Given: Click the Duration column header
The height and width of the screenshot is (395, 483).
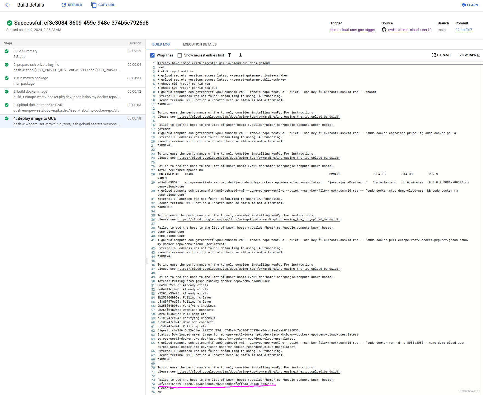Looking at the screenshot, I should 135,43.
